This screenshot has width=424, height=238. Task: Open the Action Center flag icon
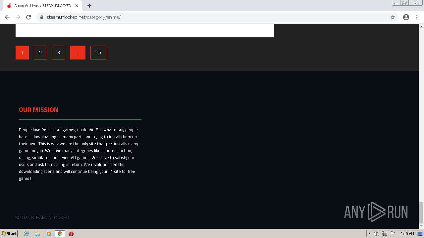click(393, 234)
